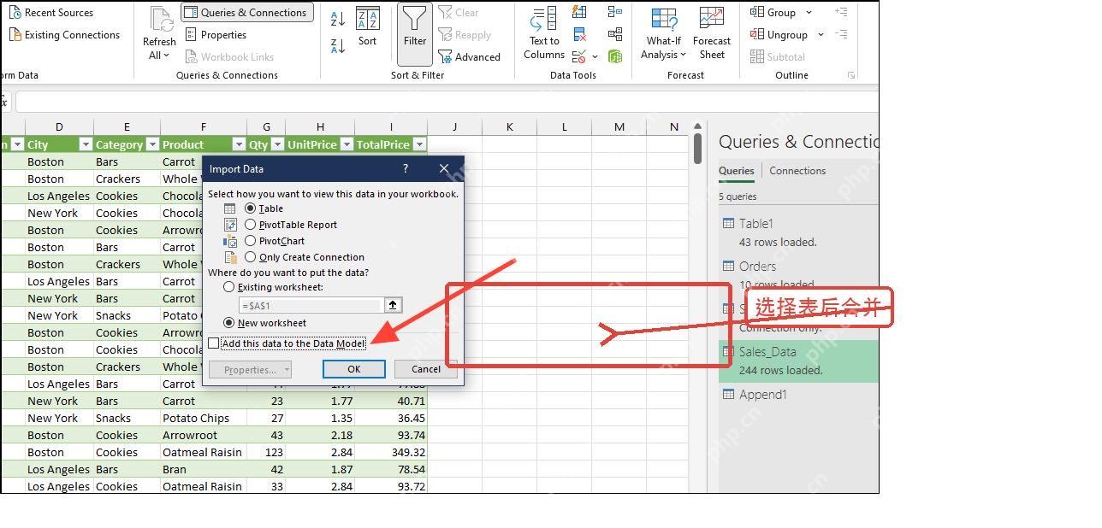Open the Relationships tool
The image size is (1102, 528).
tap(615, 35)
